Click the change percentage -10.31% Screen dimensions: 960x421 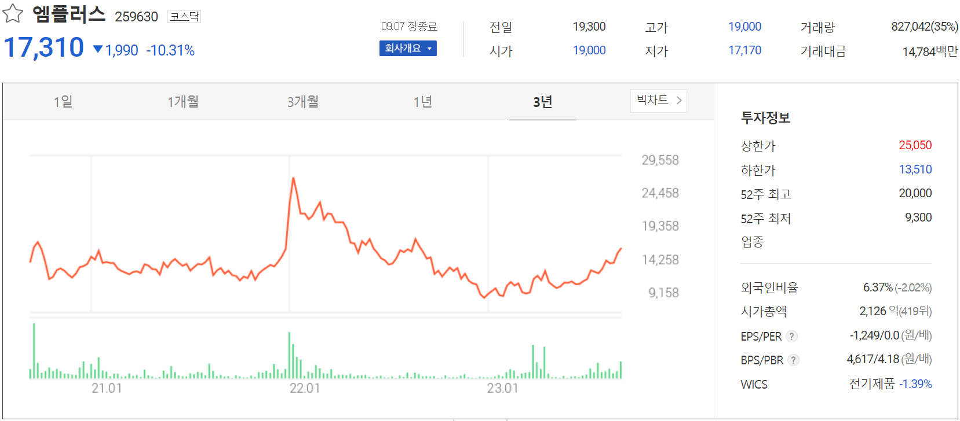(170, 50)
